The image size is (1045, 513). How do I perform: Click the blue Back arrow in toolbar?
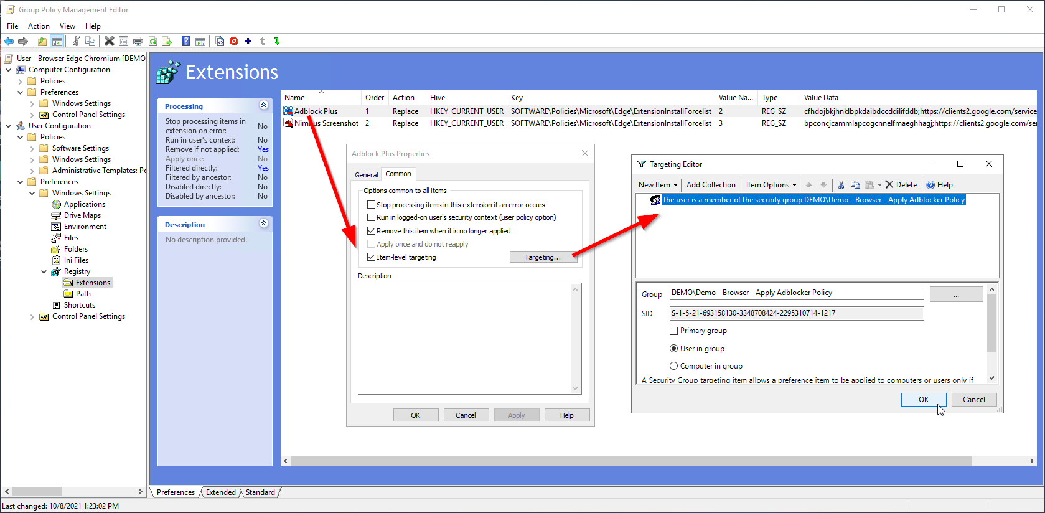click(x=9, y=41)
